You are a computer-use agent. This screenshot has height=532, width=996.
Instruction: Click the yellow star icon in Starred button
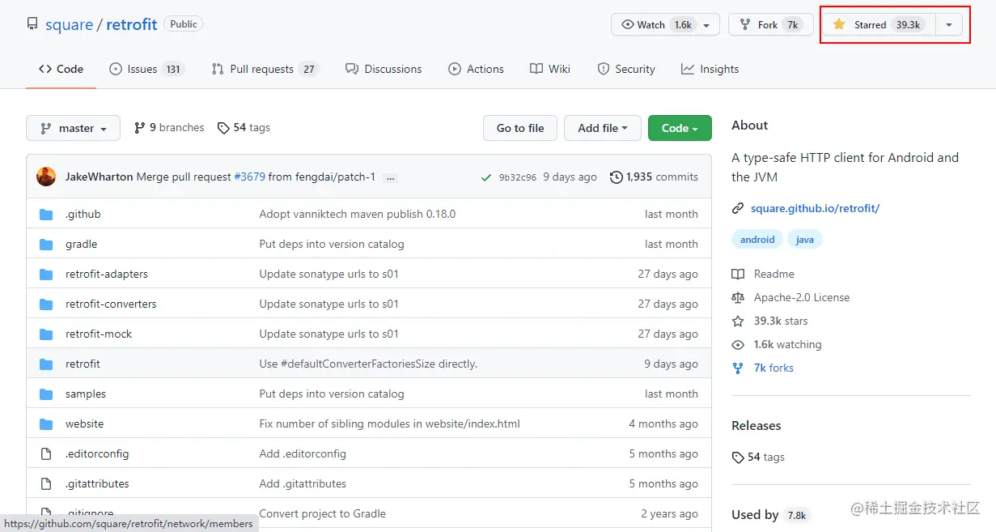(x=839, y=24)
